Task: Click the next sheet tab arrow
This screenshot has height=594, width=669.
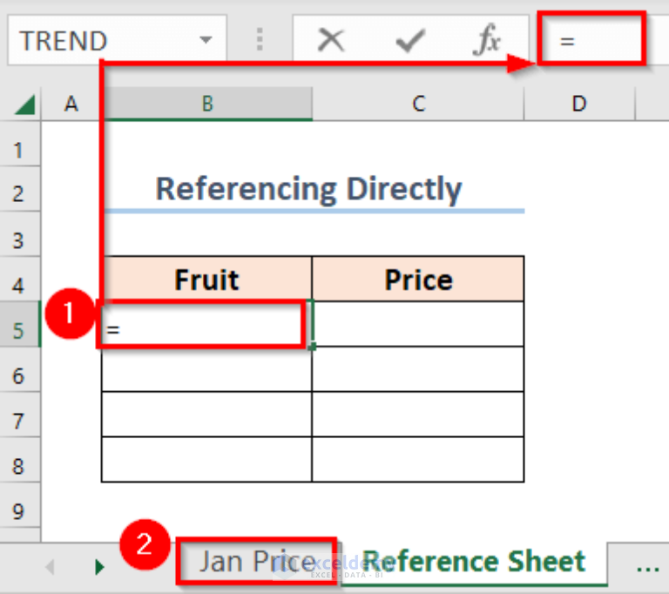Action: (x=99, y=567)
